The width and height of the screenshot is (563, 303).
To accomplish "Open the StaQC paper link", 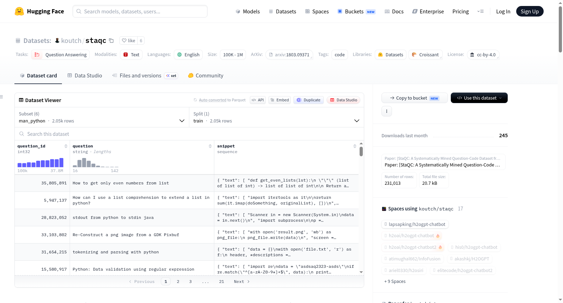I will pyautogui.click(x=443, y=162).
